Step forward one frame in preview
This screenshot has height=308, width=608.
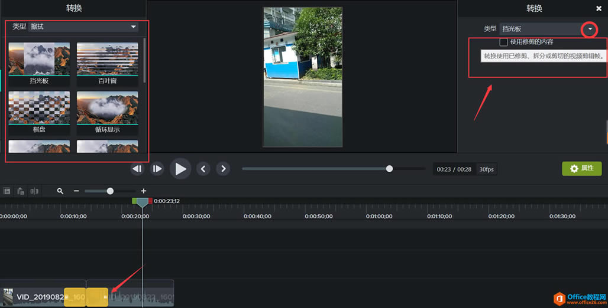pos(157,169)
